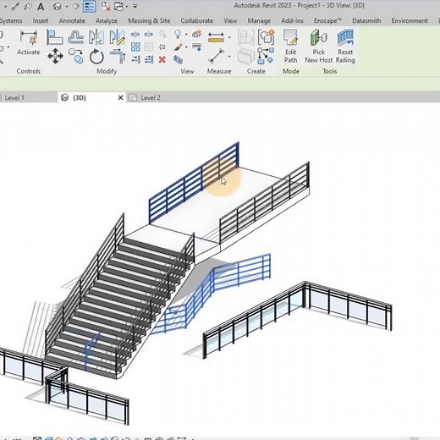Expand Default 3D View dropdown arrow
440x440 pixels.
click(x=67, y=6)
